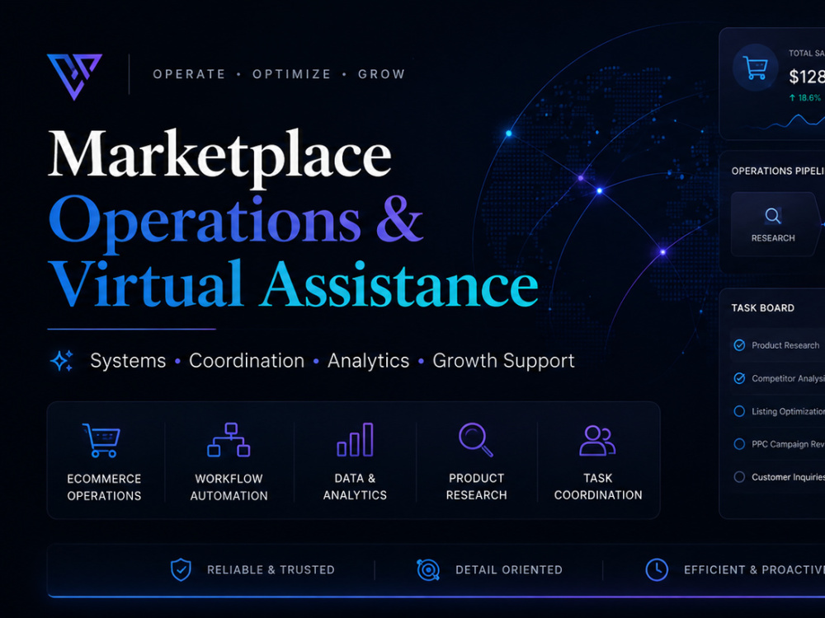This screenshot has height=618, width=825.
Task: Click the Operations Pipeline heading
Action: [778, 171]
